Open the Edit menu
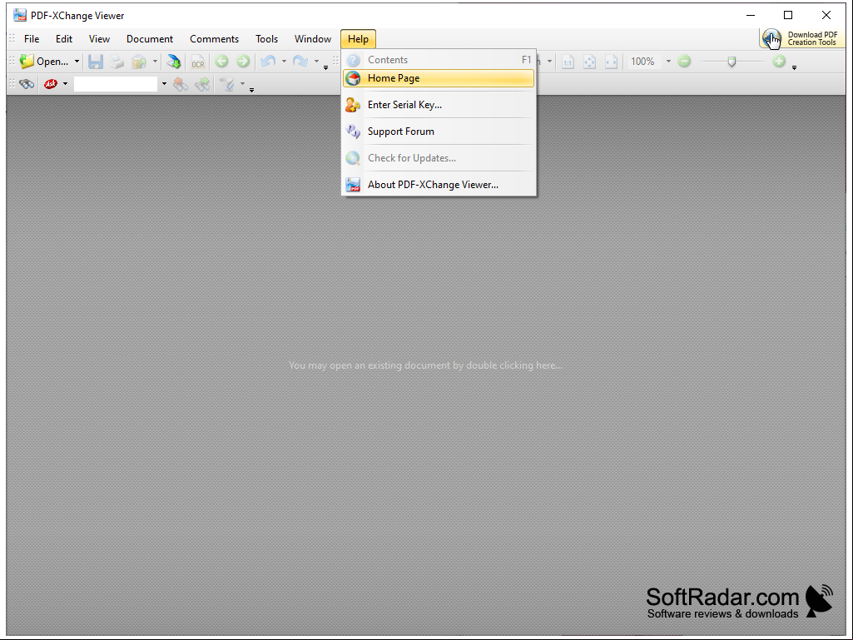Image resolution: width=853 pixels, height=640 pixels. tap(63, 39)
